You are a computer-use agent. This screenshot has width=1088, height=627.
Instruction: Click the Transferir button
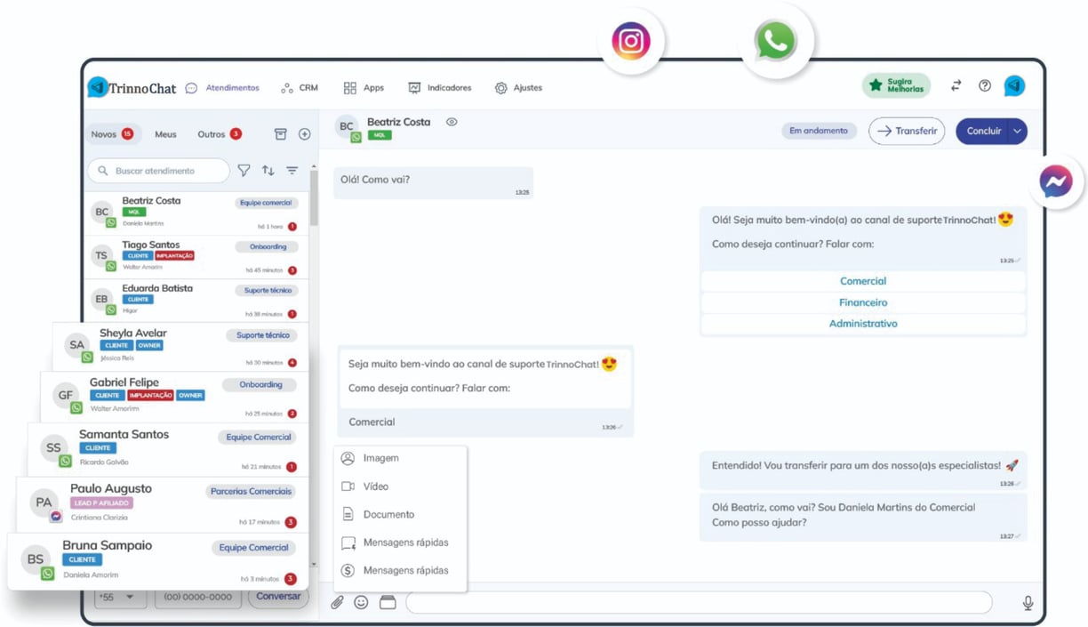pos(907,131)
